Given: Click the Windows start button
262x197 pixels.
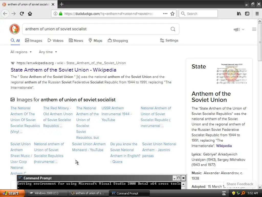Looking at the screenshot, I should [x=12, y=193].
